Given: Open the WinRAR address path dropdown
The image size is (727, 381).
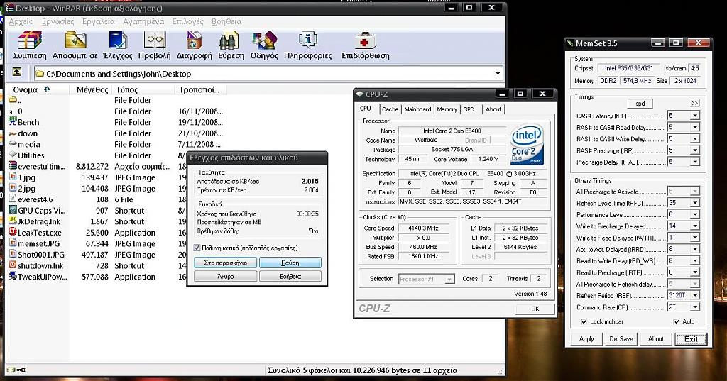Looking at the screenshot, I should click(x=498, y=73).
